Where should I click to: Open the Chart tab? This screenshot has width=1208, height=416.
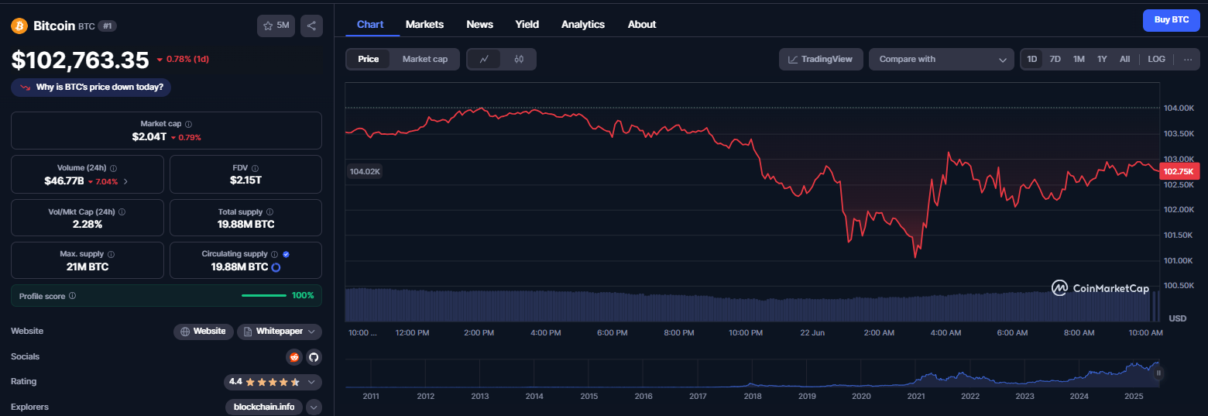370,25
